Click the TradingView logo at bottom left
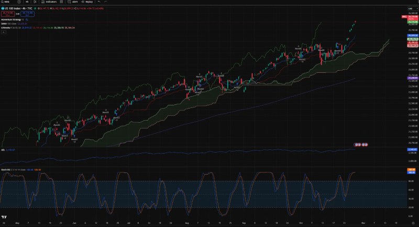 [x=4, y=217]
